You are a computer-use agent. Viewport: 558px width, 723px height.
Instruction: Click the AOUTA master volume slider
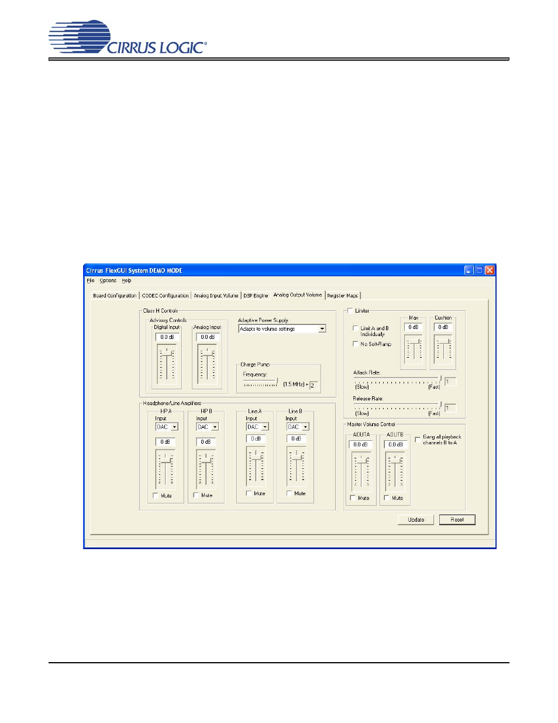click(x=360, y=471)
